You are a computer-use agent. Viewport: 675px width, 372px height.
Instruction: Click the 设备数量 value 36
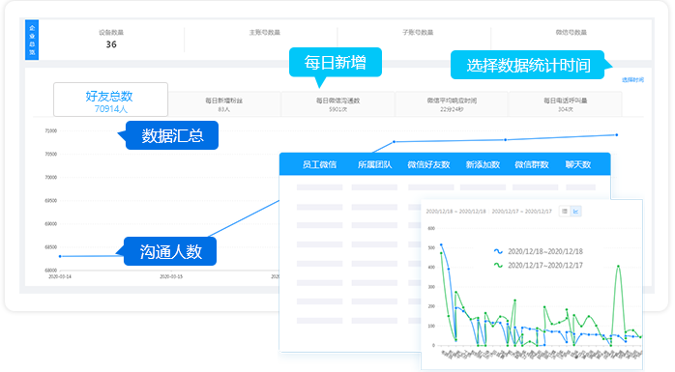[x=111, y=44]
